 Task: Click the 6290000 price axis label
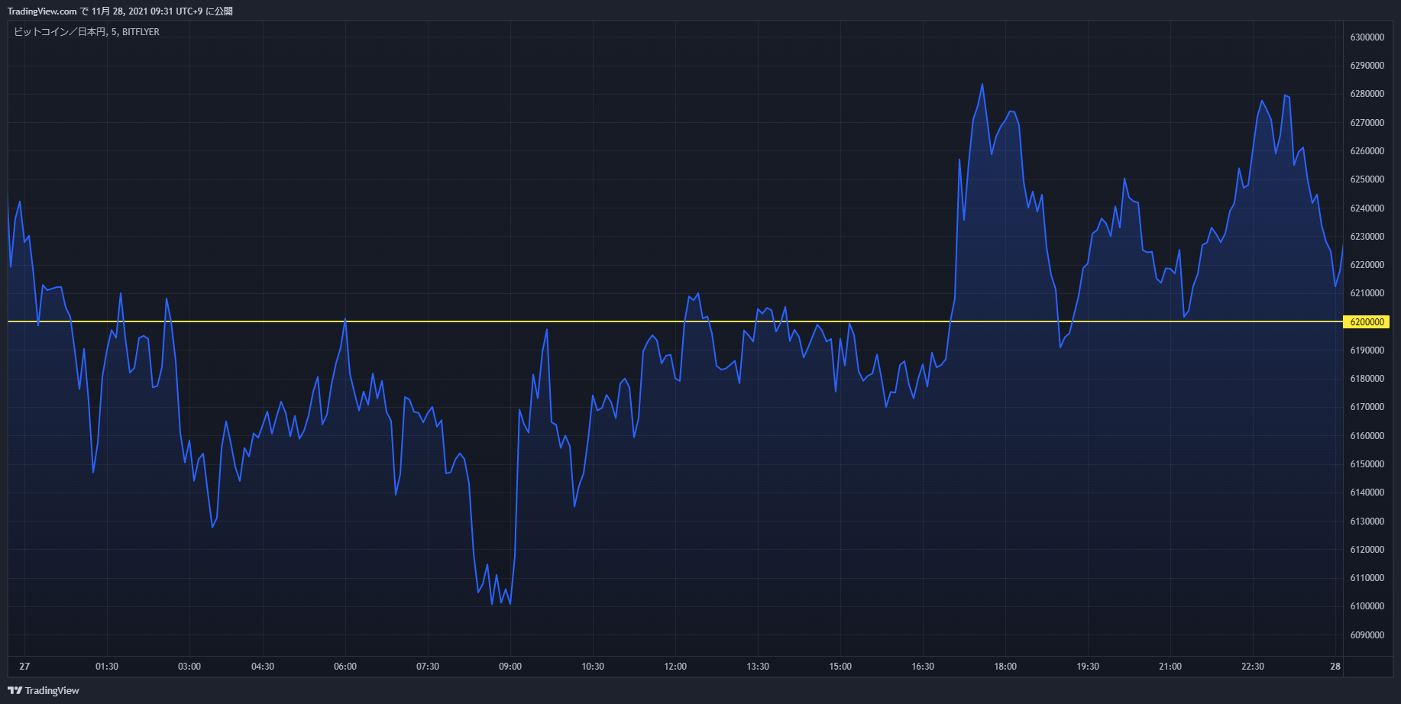click(1367, 66)
